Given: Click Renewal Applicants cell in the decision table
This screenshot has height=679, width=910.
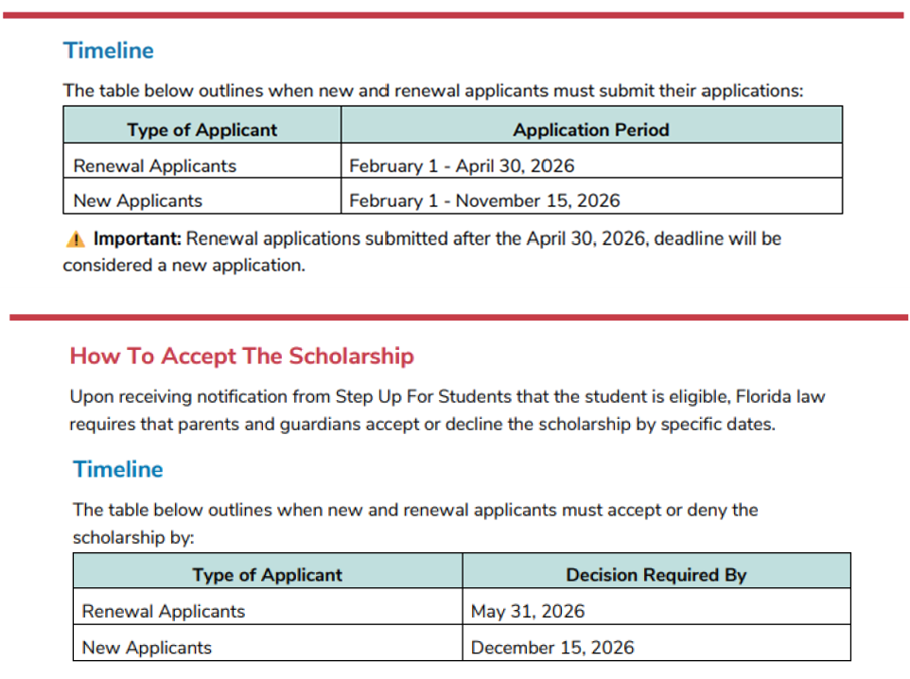Looking at the screenshot, I should (164, 611).
